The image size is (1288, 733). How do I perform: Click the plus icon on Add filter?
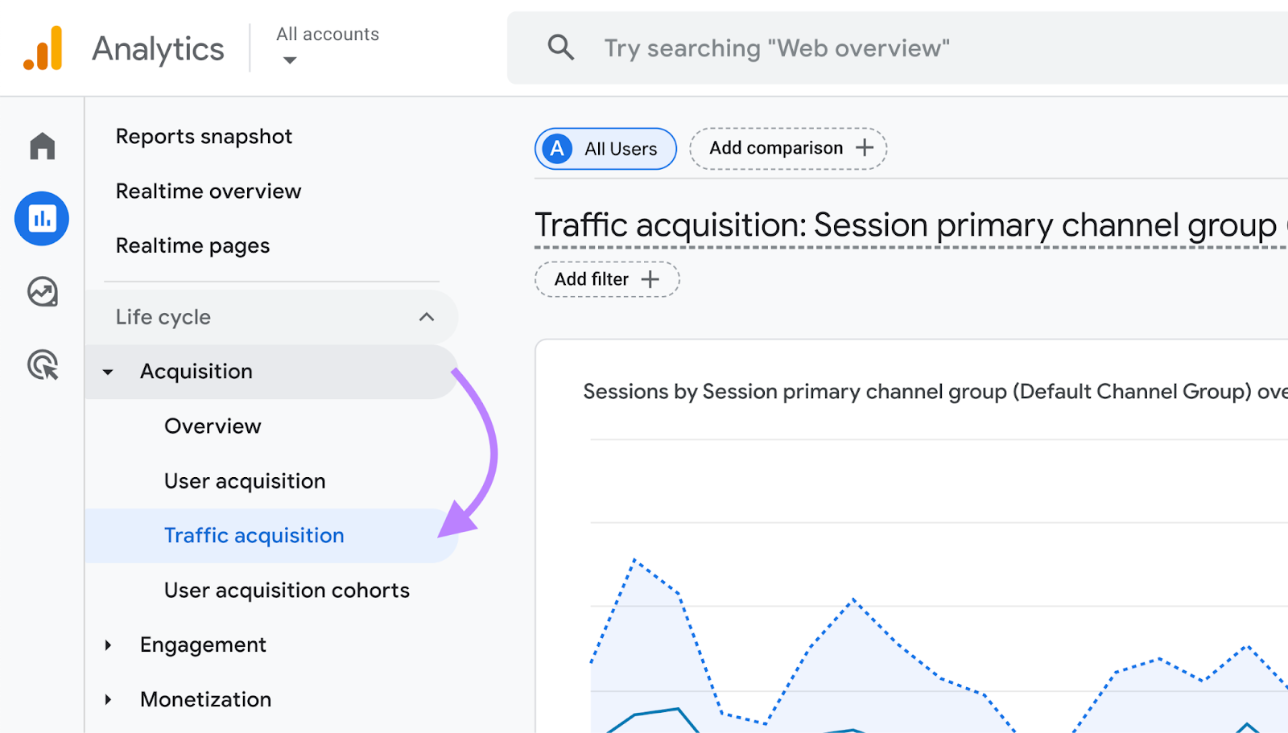pyautogui.click(x=650, y=279)
